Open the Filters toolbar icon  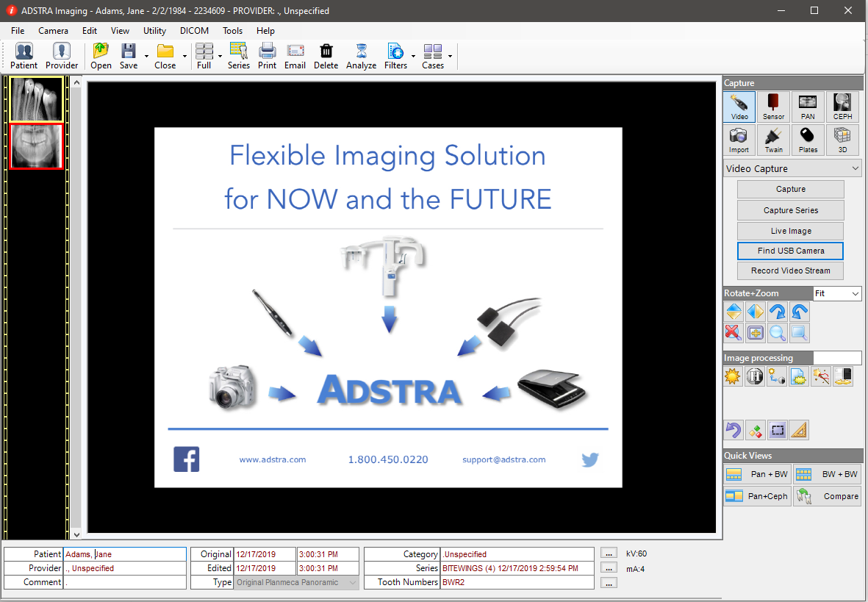[x=395, y=56]
